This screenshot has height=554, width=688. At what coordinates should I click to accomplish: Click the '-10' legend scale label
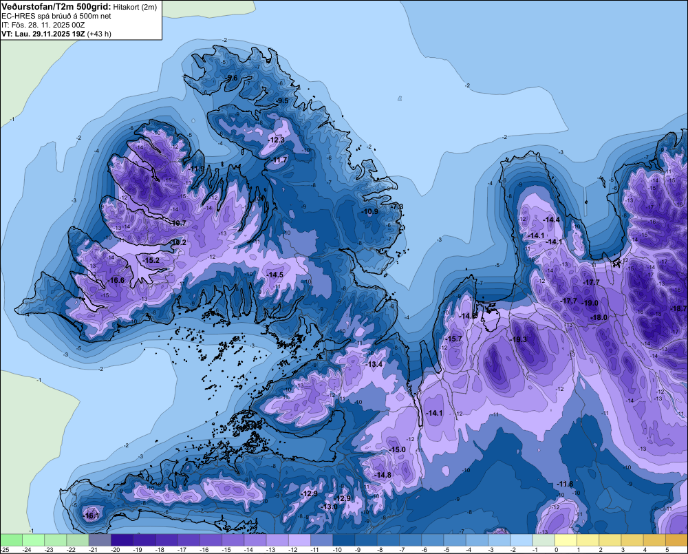pyautogui.click(x=336, y=550)
